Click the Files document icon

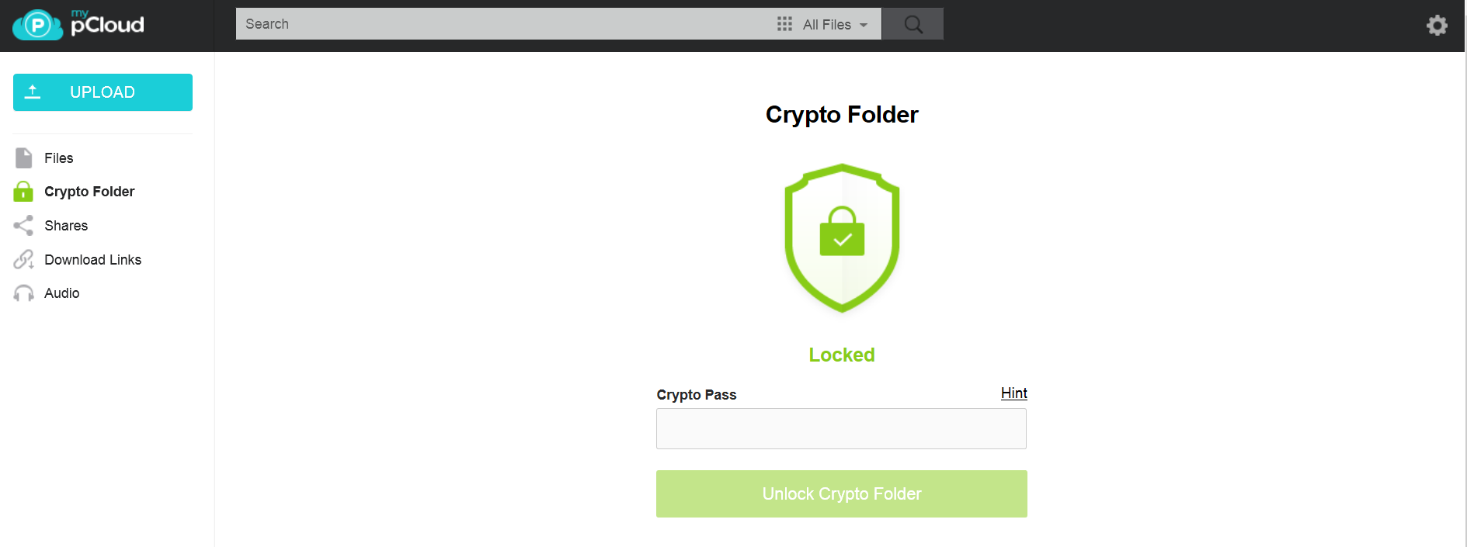pos(24,158)
